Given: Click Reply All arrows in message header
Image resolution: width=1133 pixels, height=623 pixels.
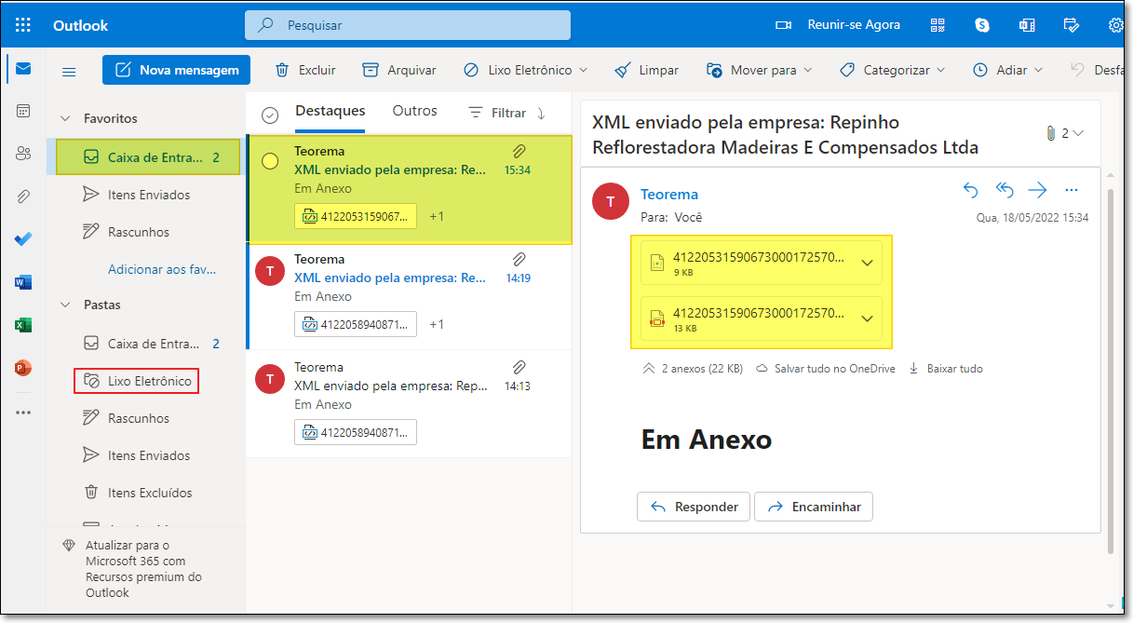Looking at the screenshot, I should (x=1005, y=190).
